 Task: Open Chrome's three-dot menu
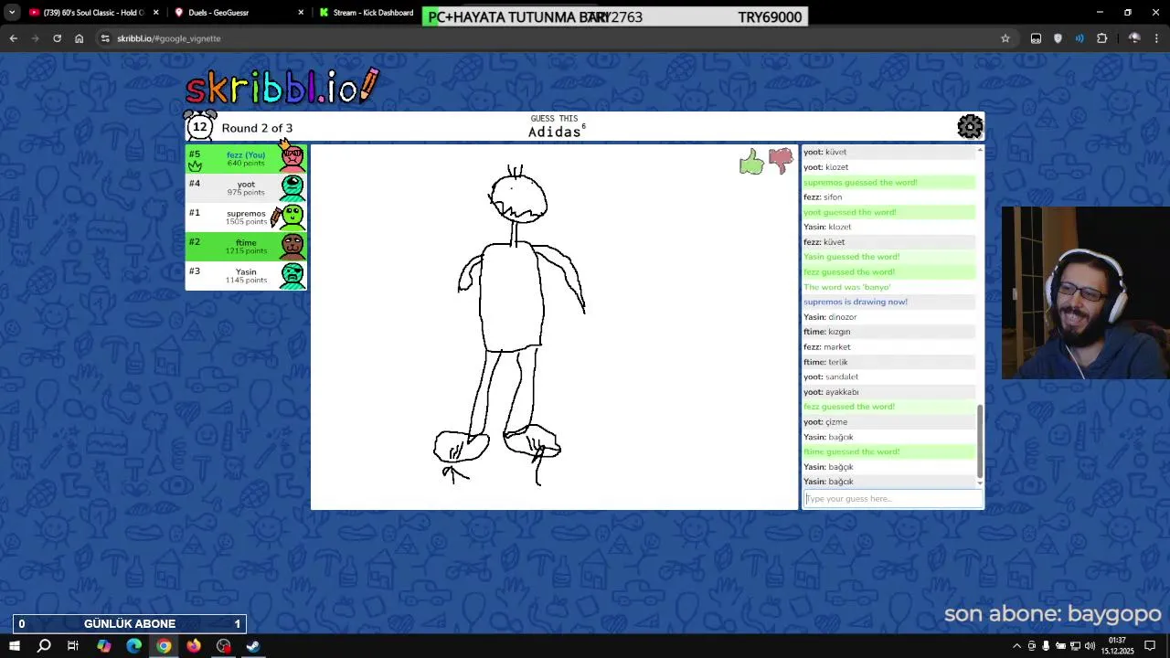tap(1156, 38)
